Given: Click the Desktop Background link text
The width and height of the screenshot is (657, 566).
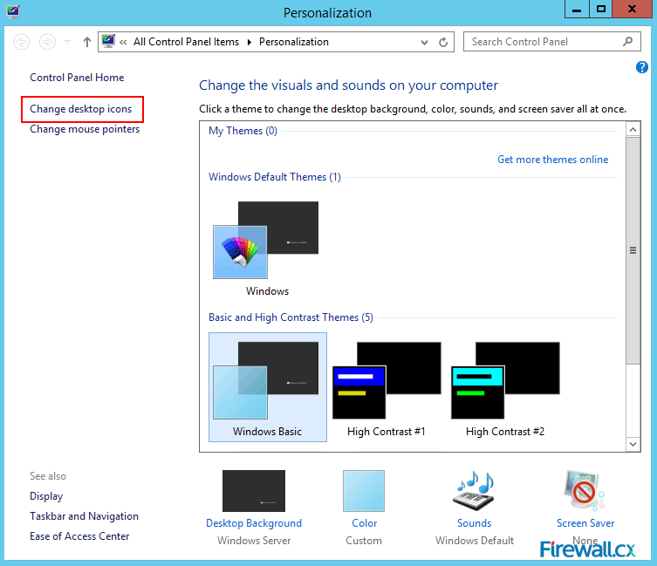Looking at the screenshot, I should [254, 523].
